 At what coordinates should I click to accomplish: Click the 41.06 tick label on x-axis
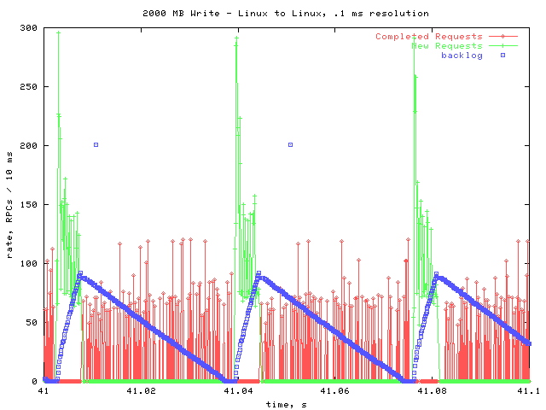335,391
